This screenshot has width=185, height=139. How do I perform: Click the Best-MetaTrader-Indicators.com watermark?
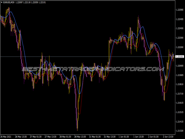click(x=92, y=69)
